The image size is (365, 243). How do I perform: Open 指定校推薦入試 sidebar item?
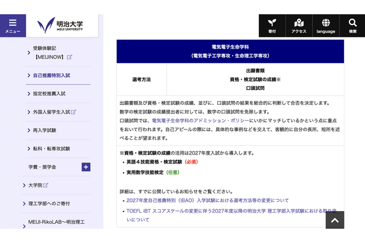pos(58,94)
